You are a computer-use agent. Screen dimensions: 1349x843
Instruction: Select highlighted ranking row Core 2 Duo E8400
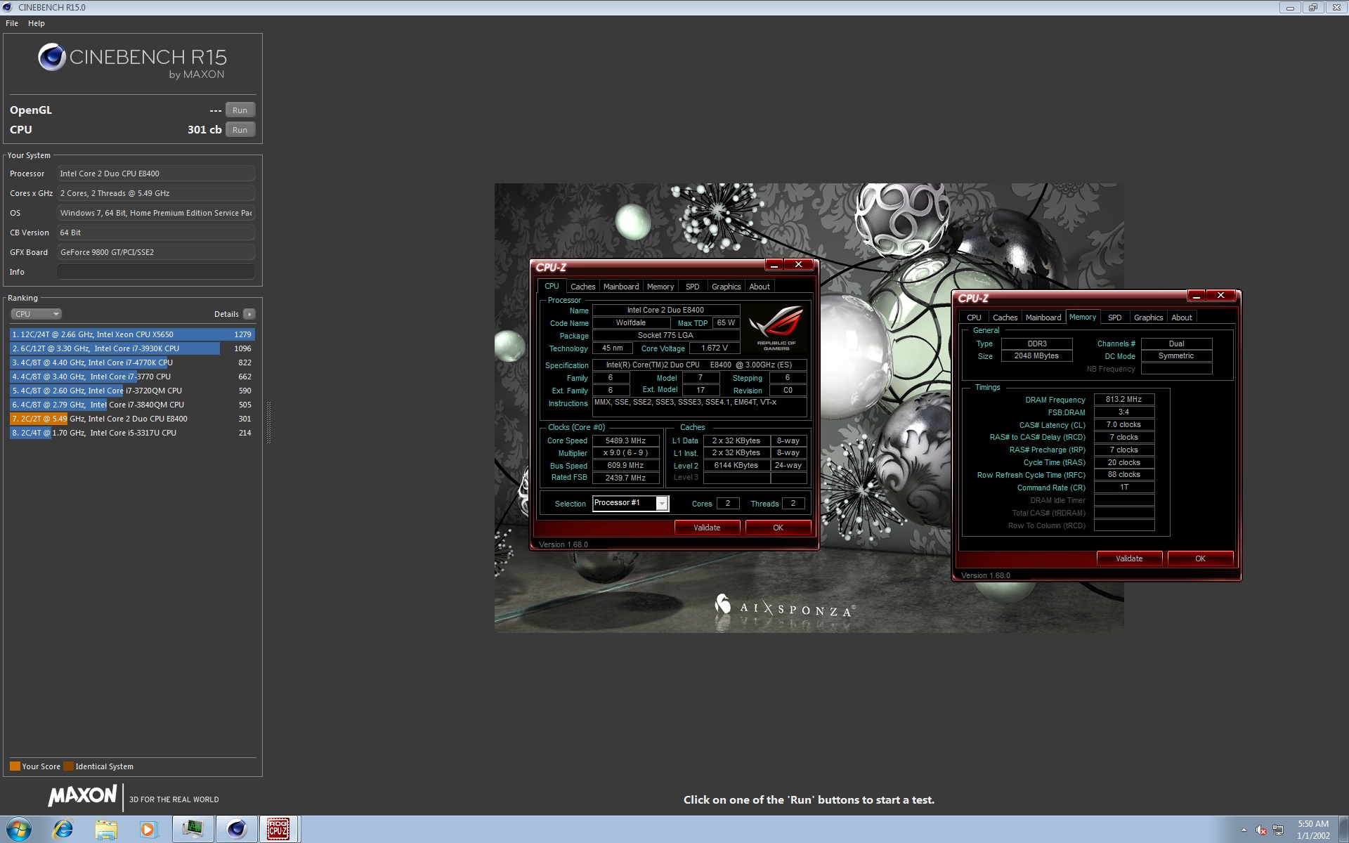(x=132, y=419)
